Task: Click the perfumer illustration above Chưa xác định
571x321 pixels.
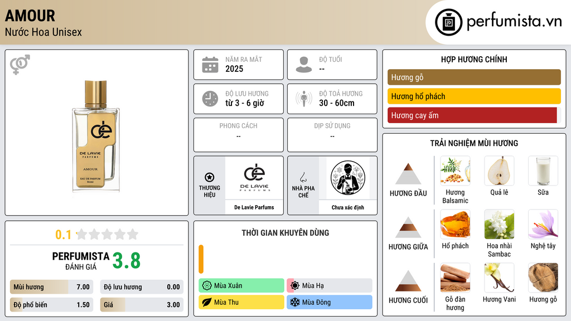Action: (348, 178)
